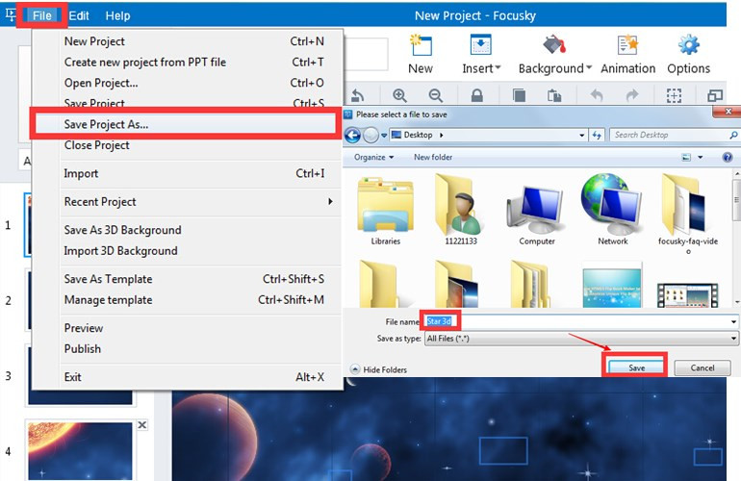Click the back arrow in save dialog
The width and height of the screenshot is (741, 481).
352,135
